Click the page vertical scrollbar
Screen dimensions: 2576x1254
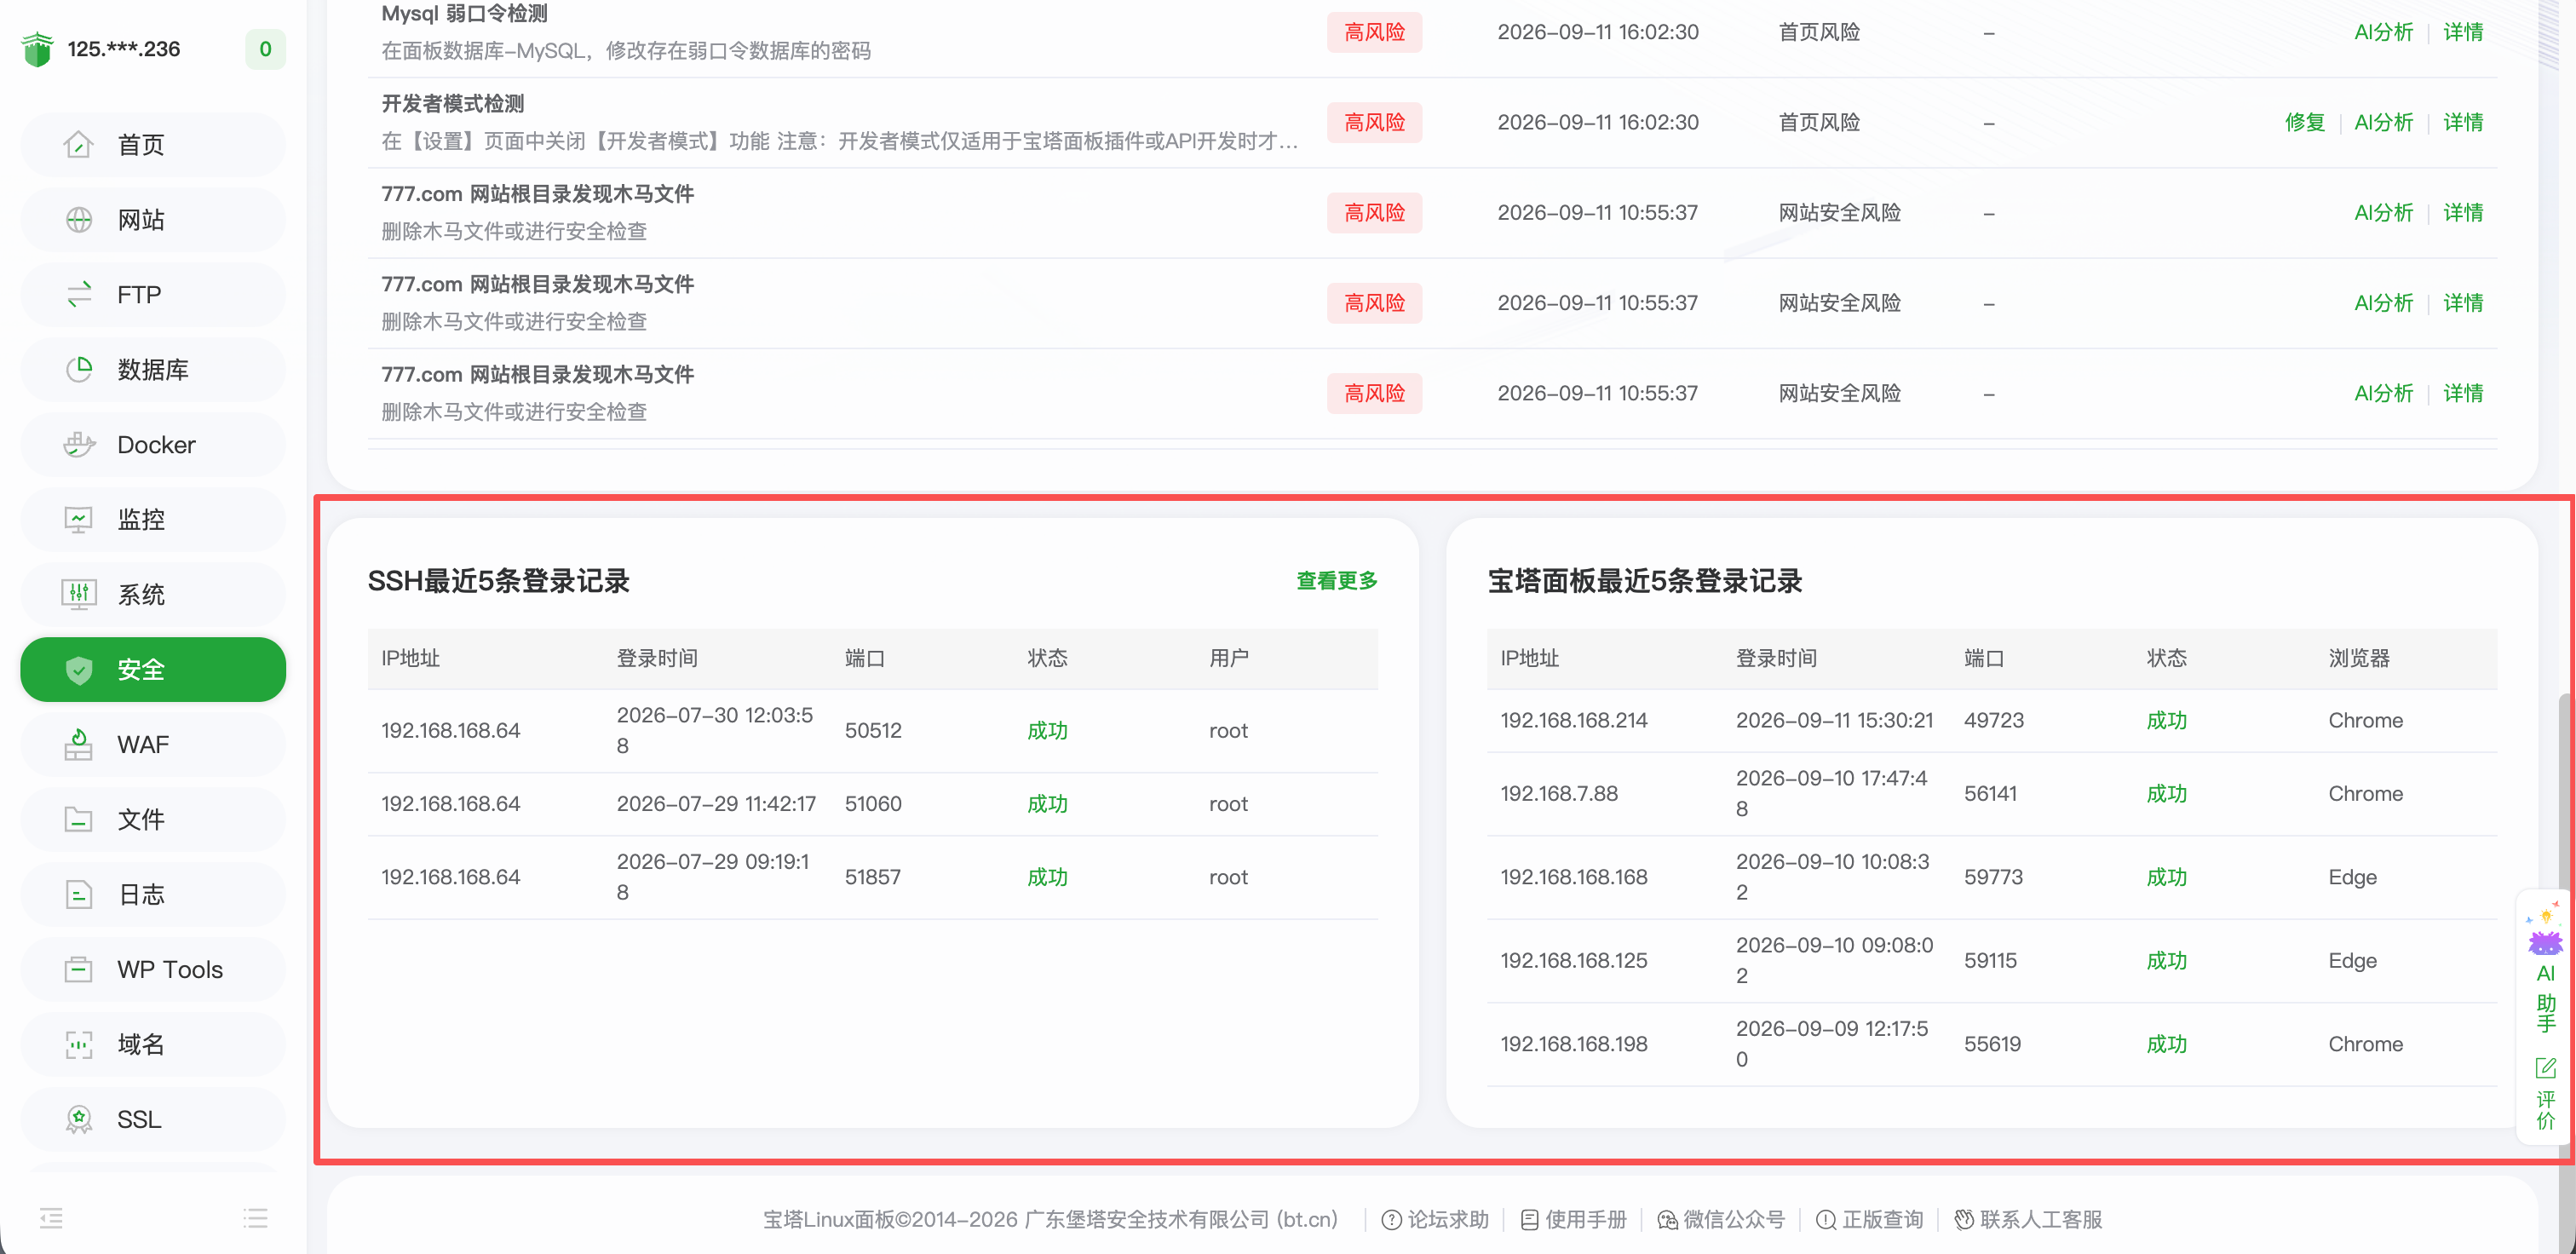[x=2566, y=926]
